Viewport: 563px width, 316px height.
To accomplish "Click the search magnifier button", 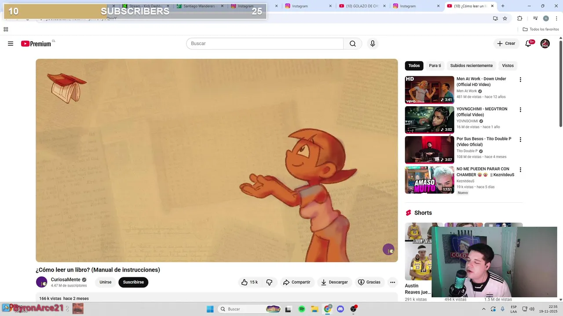I will pos(353,43).
